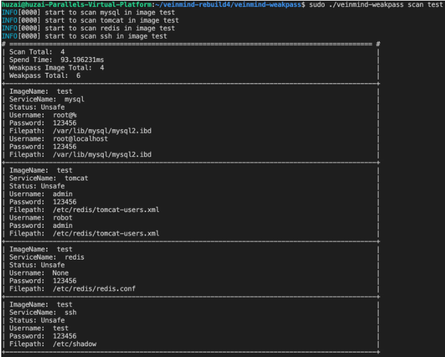
Task: Click the Weakpass Image Total line
Action: [x=56, y=68]
